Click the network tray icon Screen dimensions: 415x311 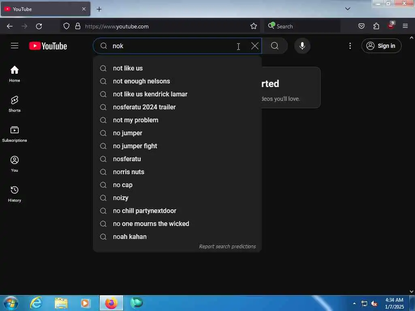click(x=364, y=304)
